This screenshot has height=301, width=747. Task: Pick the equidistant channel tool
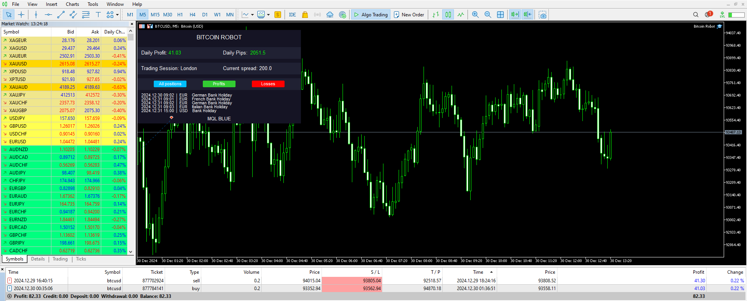[73, 15]
